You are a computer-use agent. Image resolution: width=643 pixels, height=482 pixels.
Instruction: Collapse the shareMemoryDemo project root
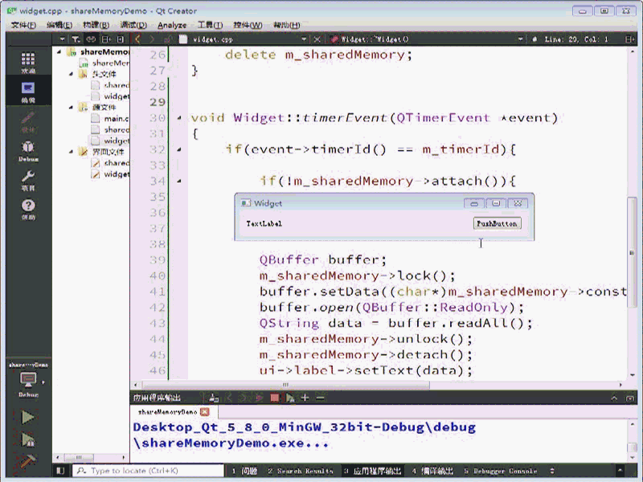tap(59, 51)
